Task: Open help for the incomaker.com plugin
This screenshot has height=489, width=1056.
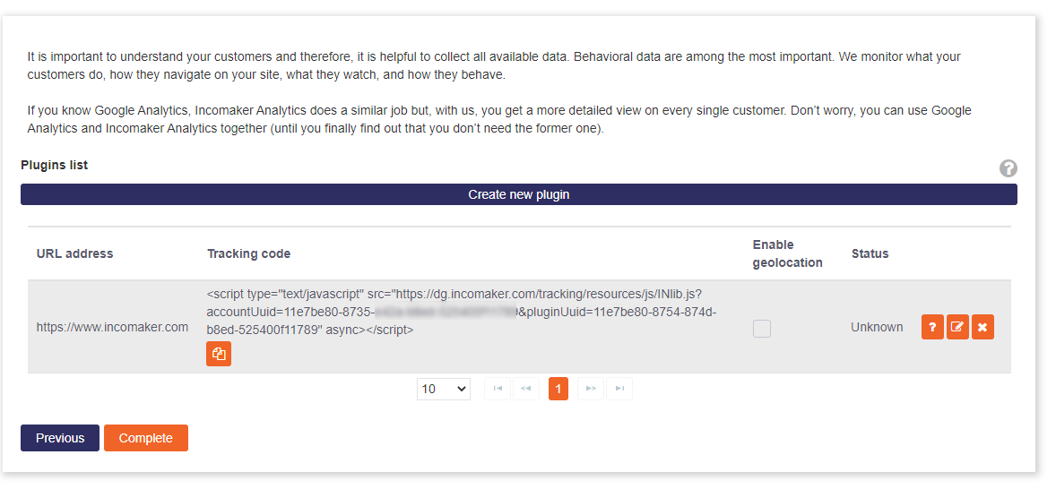Action: [932, 328]
